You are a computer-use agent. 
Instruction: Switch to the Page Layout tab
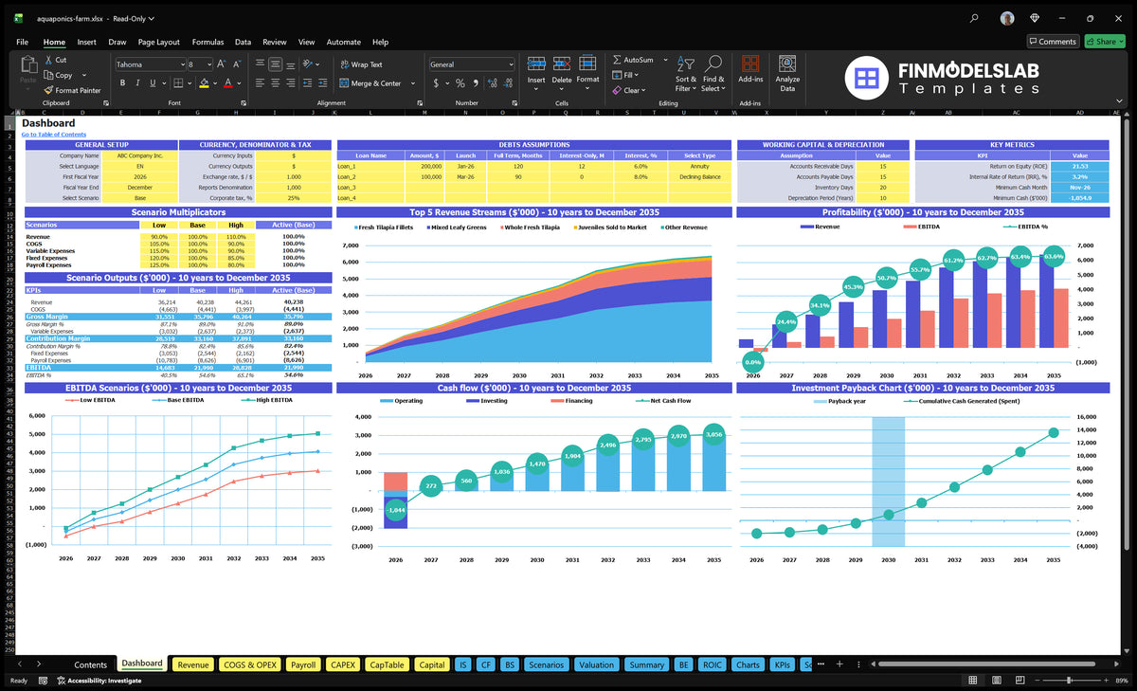(x=158, y=42)
